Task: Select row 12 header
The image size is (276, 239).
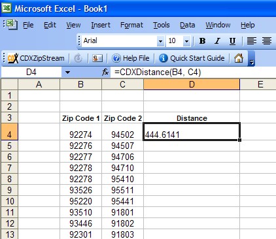Action: click(x=9, y=223)
